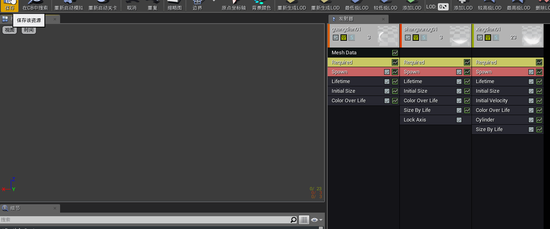Open the 时间 time menu
Viewport: 550px width, 229px height.
29,30
